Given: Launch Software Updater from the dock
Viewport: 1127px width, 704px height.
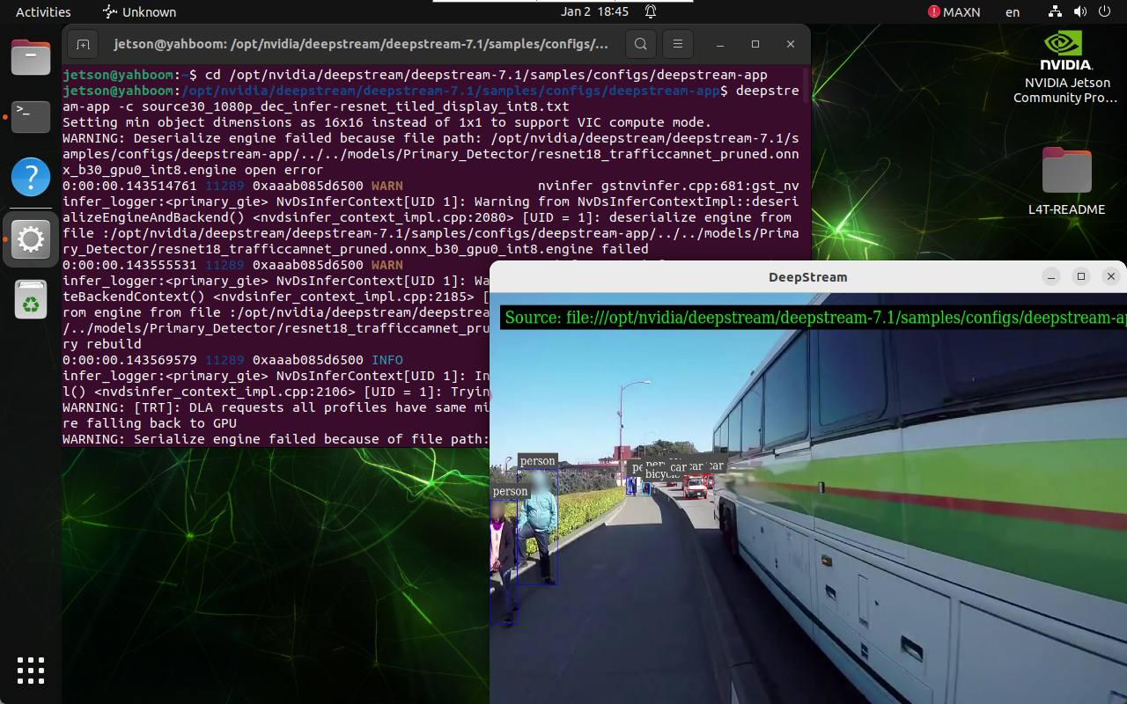Looking at the screenshot, I should pos(31,298).
